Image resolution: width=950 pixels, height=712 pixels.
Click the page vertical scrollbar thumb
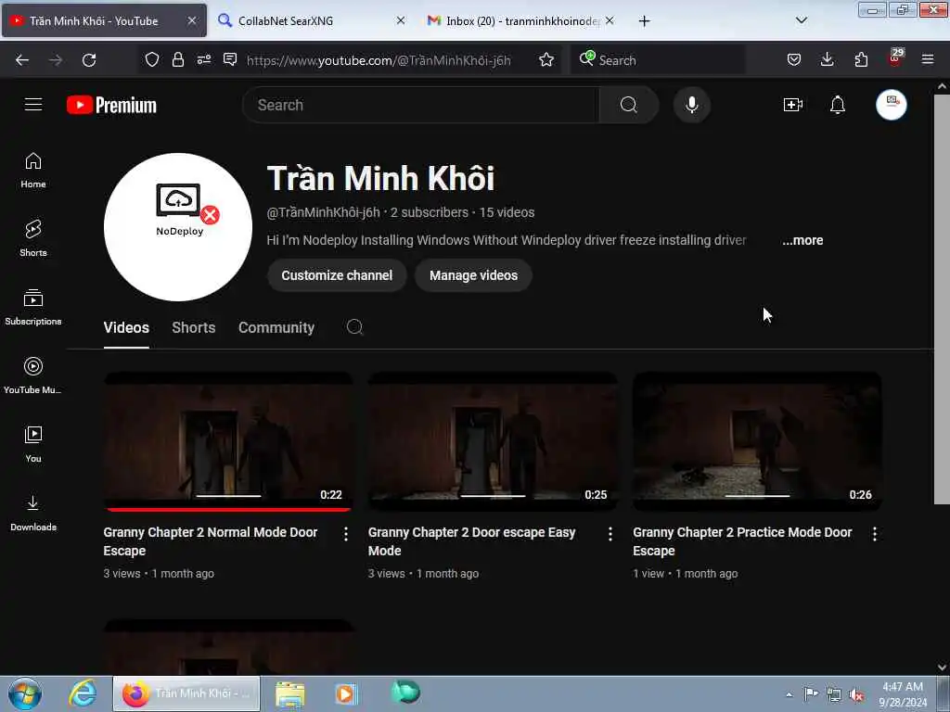point(942,299)
